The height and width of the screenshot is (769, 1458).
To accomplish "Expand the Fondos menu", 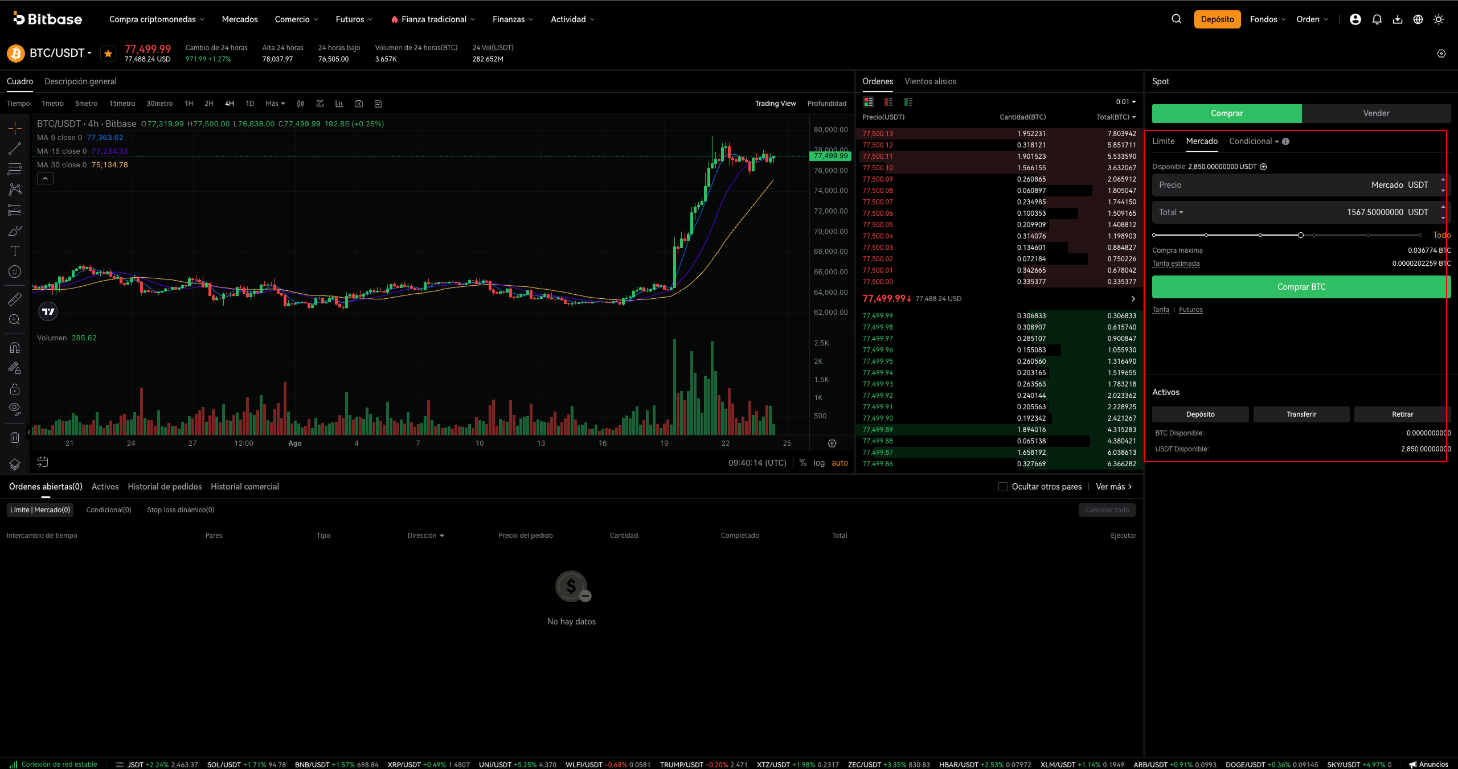I will pyautogui.click(x=1268, y=19).
